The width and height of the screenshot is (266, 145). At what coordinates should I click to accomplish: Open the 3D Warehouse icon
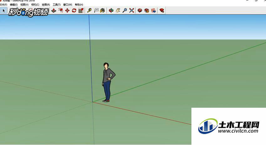pyautogui.click(x=140, y=11)
